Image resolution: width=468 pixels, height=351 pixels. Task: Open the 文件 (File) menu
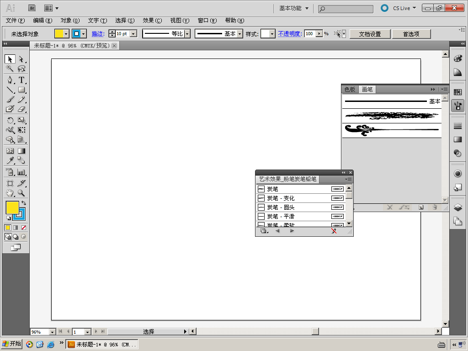[x=15, y=20]
